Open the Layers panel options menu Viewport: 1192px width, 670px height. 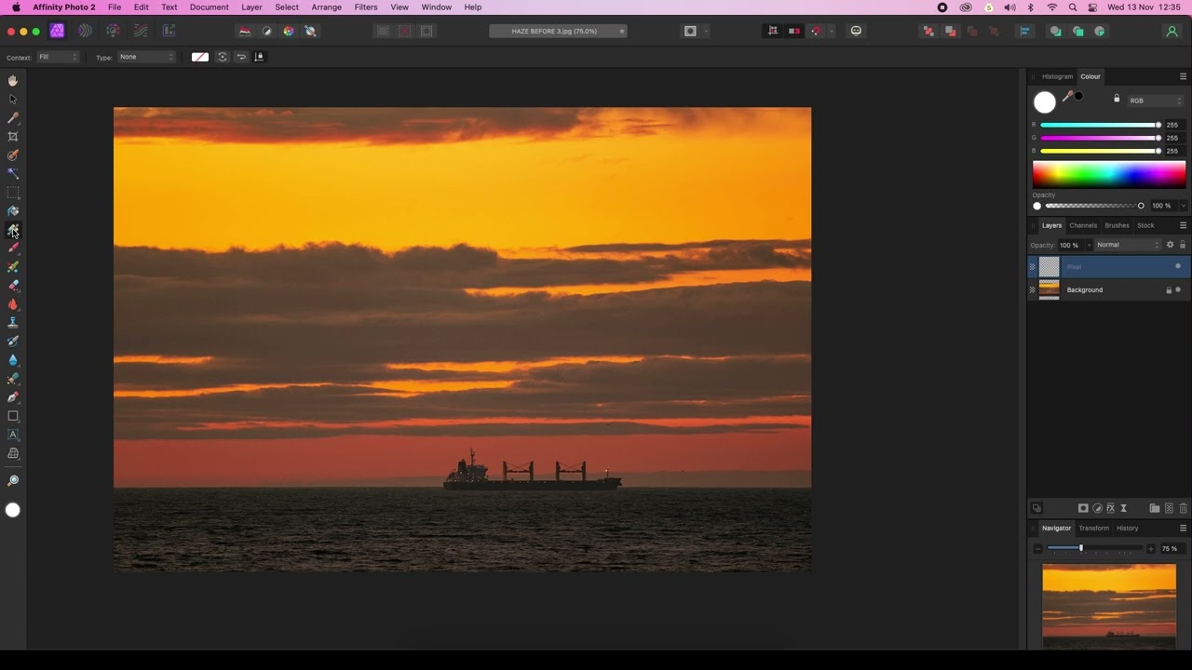(1184, 225)
